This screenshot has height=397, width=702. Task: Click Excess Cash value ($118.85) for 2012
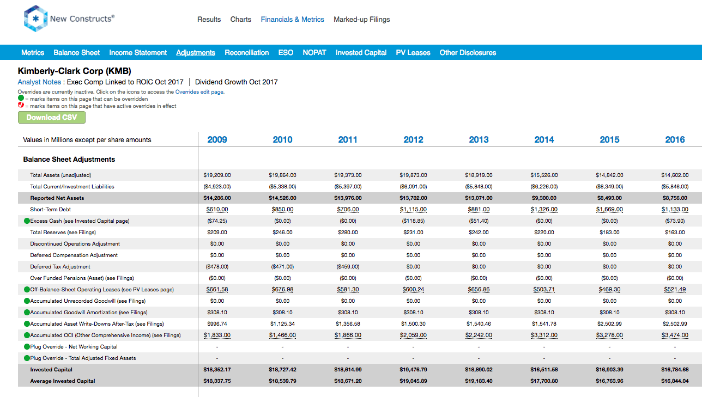point(414,221)
